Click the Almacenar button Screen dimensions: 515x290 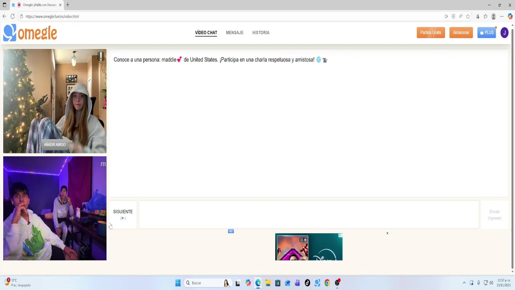(461, 33)
